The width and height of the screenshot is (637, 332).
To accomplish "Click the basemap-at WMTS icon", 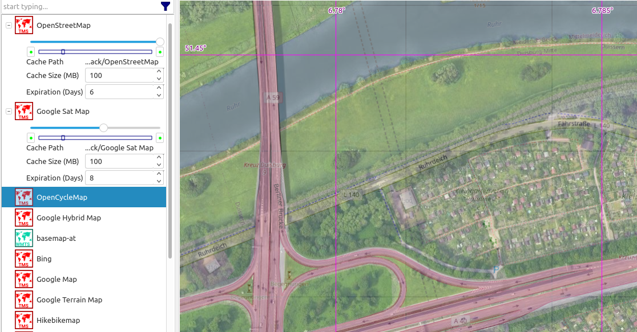I will point(23,239).
